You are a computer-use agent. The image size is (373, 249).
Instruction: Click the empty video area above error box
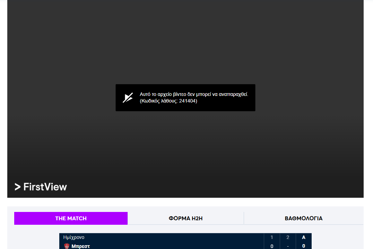click(x=185, y=42)
